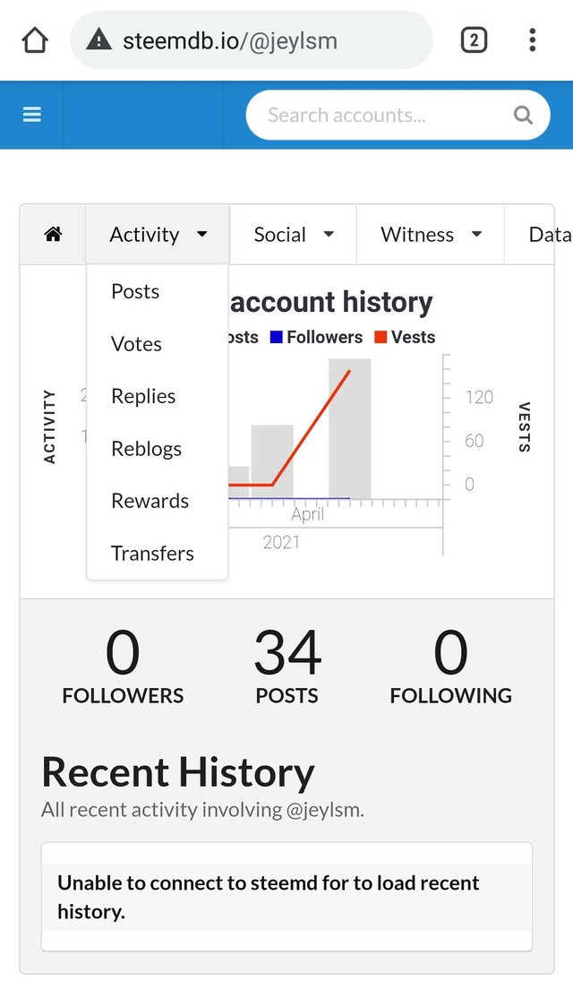
Task: Toggle Followers series in chart legend
Action: 316,337
